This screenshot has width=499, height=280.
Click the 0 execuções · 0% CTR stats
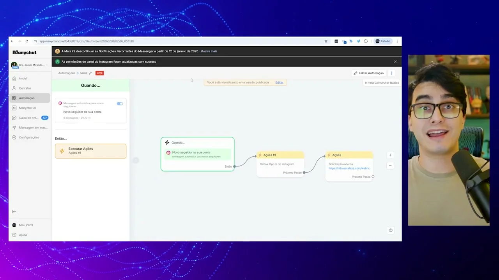(x=77, y=118)
